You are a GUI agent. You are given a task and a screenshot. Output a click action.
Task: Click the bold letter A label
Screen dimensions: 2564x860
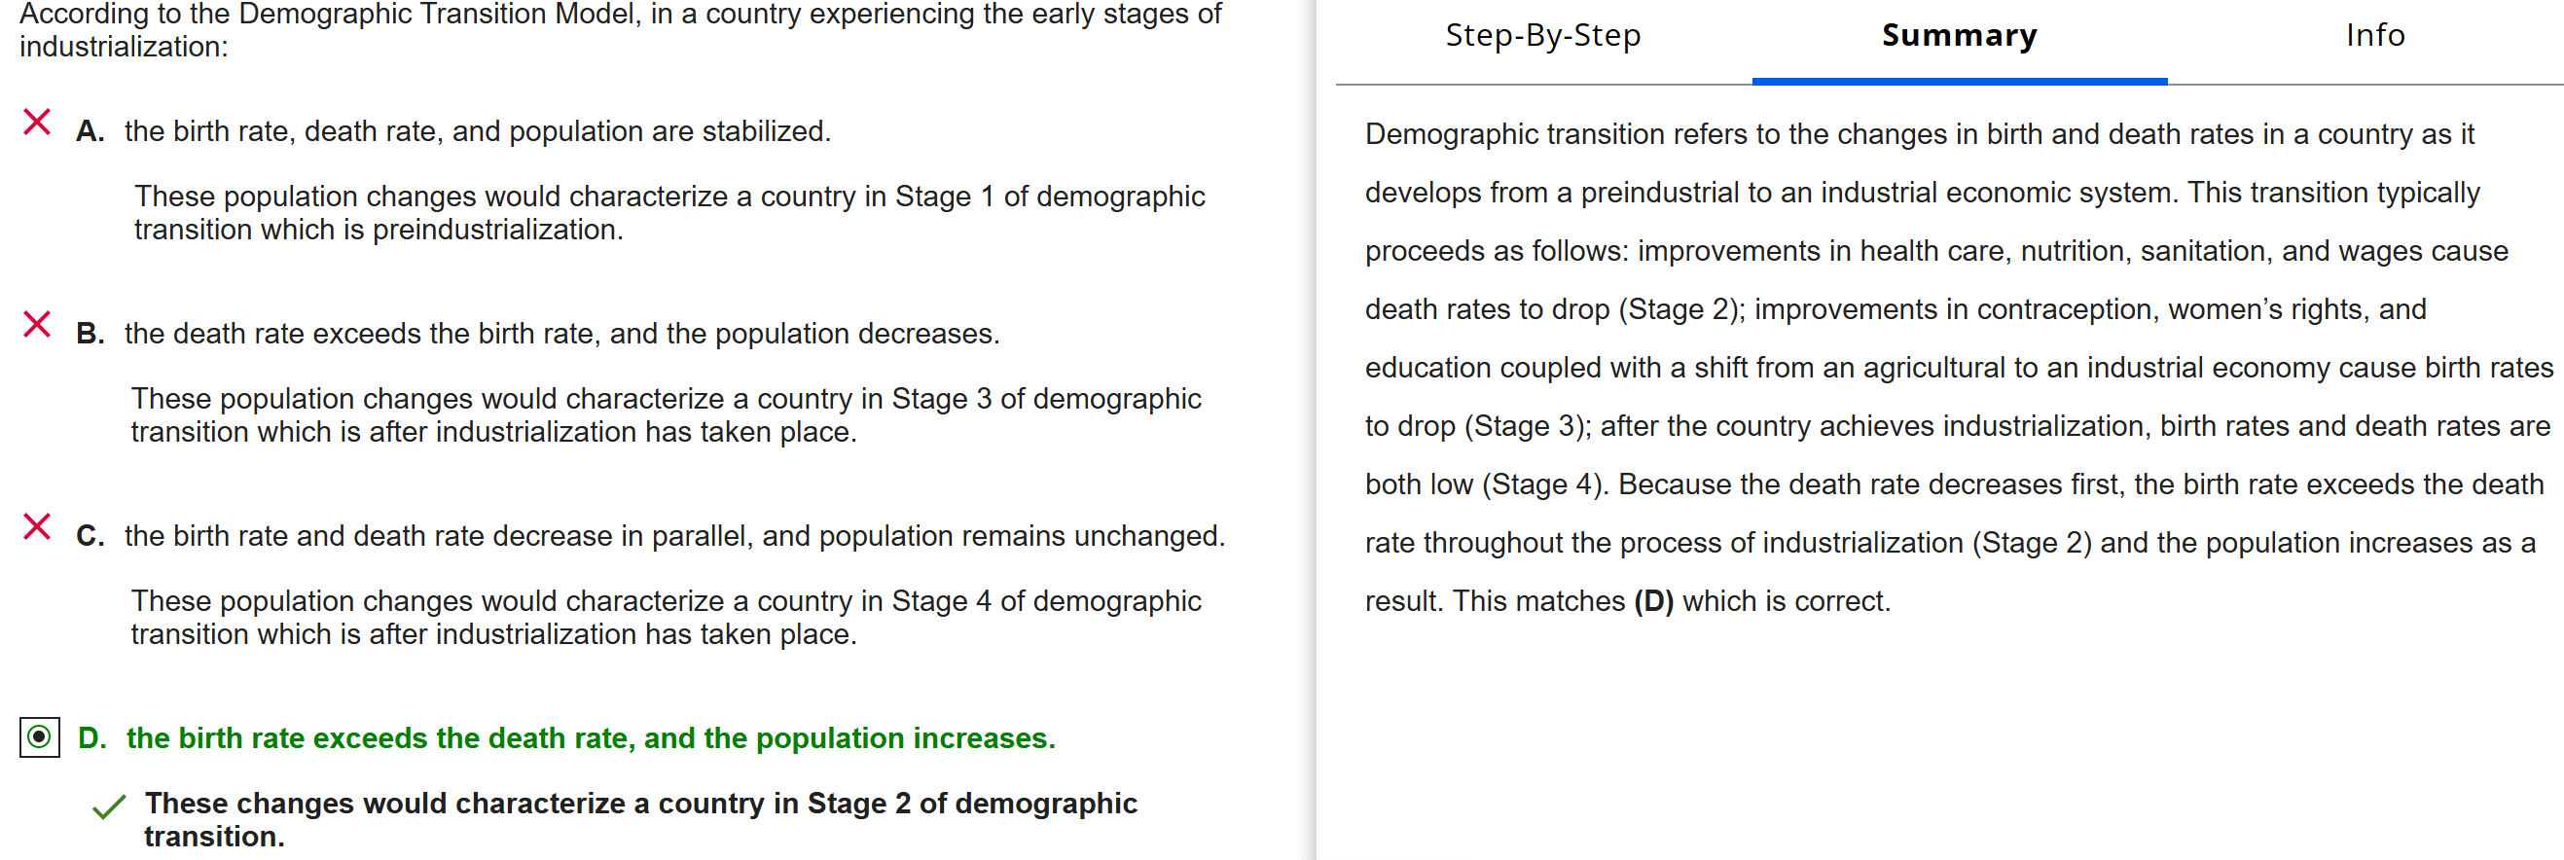coord(90,131)
